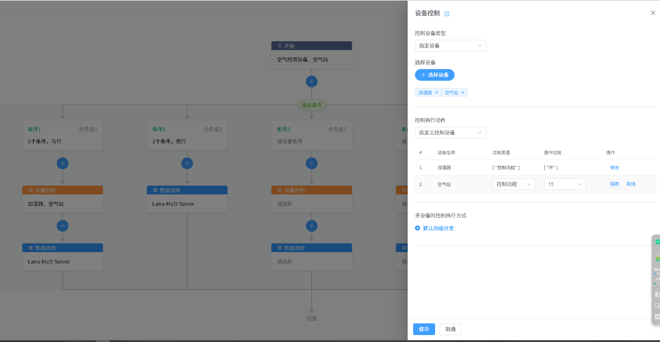
Task: Select the 默认网络分发 radio option
Action: (x=418, y=228)
